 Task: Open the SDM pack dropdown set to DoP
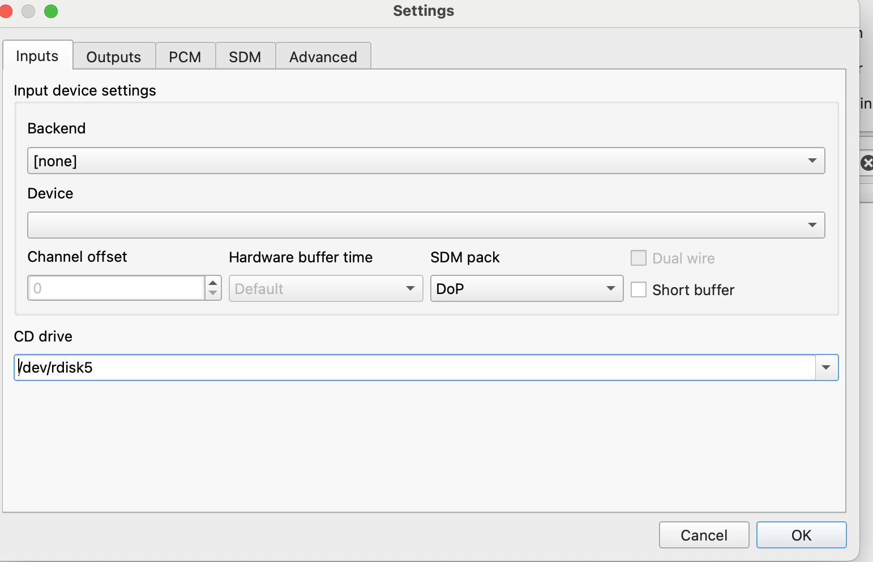point(527,288)
